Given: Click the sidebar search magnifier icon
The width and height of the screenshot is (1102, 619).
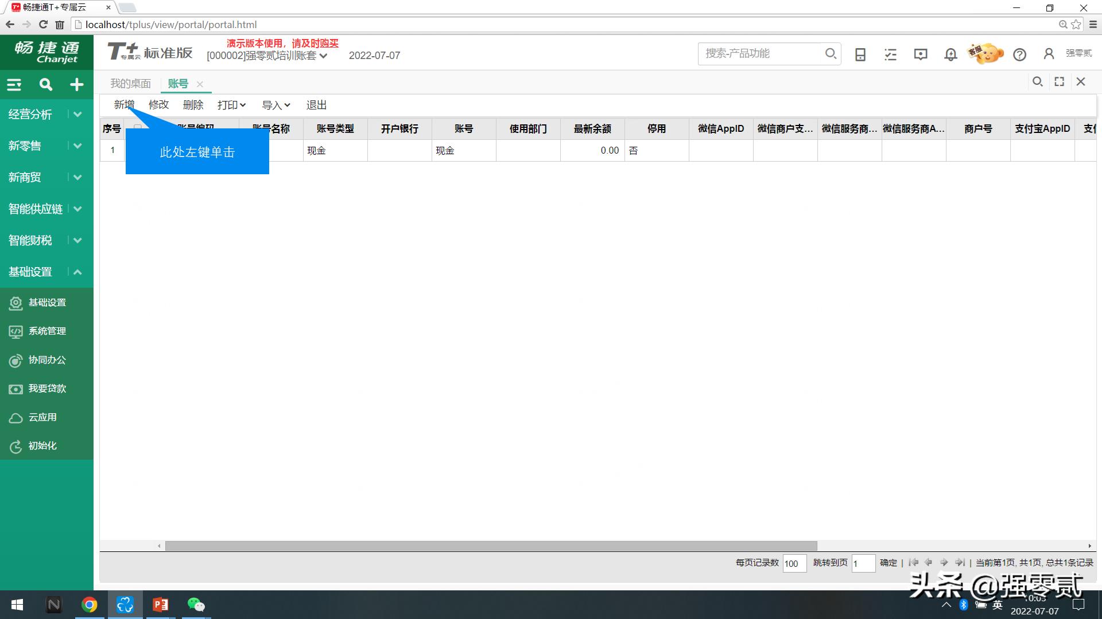Looking at the screenshot, I should click(x=45, y=85).
